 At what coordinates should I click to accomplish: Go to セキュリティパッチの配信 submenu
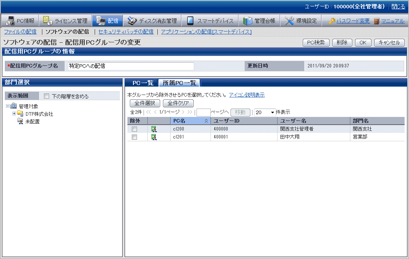(126, 32)
